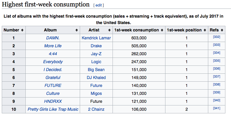Sort table by Number column arrows
This screenshot has width=231, height=116.
pyautogui.click(x=22, y=30)
